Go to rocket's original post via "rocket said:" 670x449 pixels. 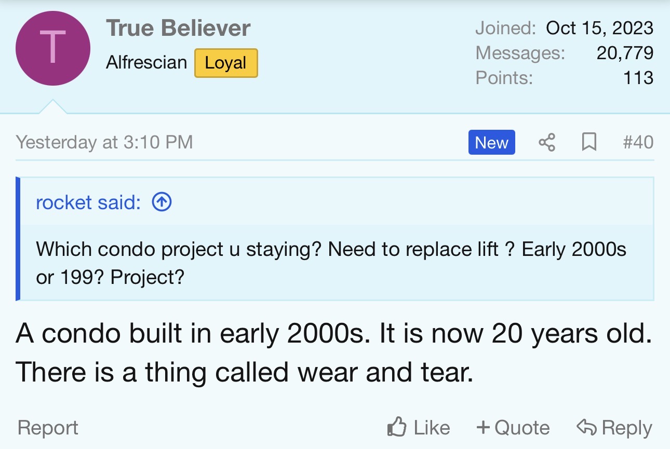(x=88, y=202)
